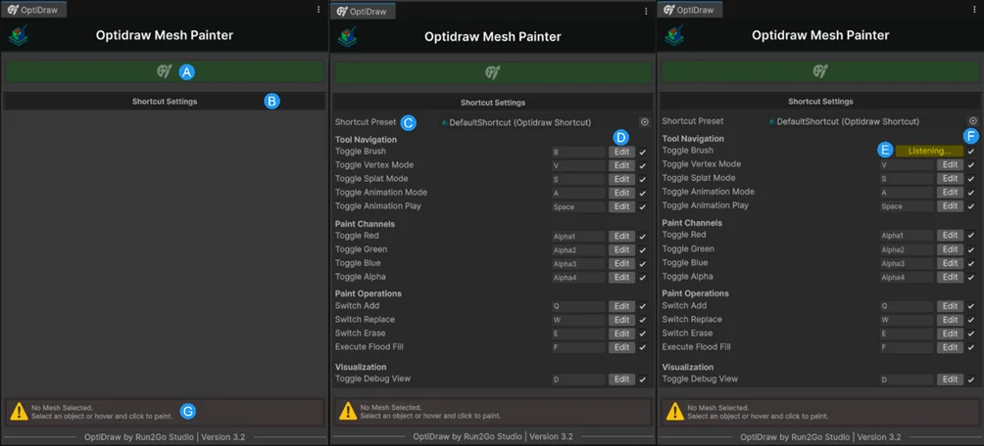The height and width of the screenshot is (446, 984).
Task: Uncheck the Toggle Brush checkbox in right panel
Action: pos(971,152)
